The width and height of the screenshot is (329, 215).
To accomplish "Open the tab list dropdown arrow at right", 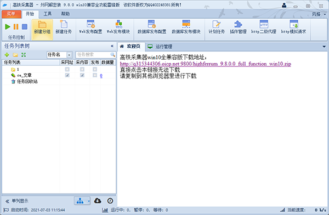I will tap(324, 47).
